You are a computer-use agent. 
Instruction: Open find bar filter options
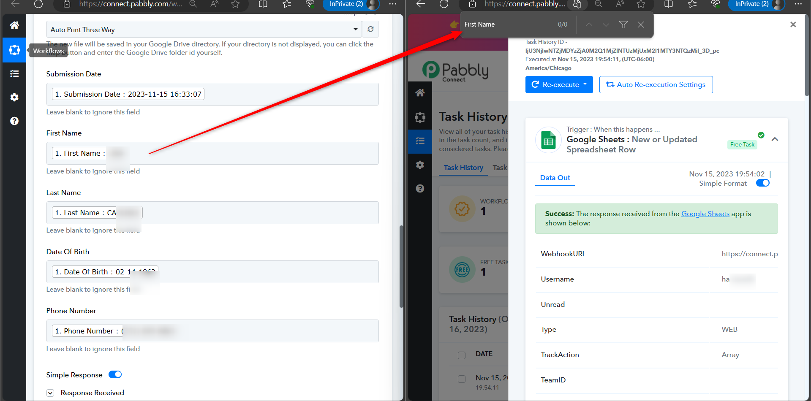coord(623,24)
